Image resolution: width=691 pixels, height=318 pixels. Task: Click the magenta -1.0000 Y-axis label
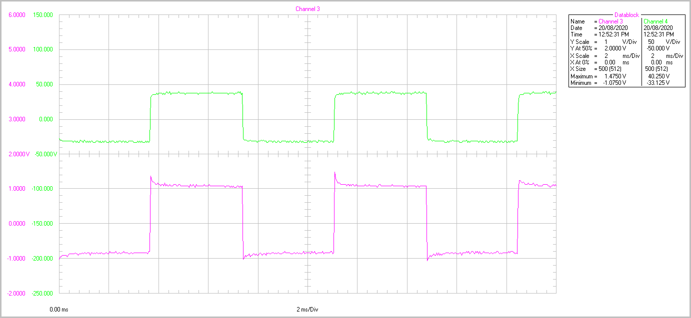click(x=16, y=259)
